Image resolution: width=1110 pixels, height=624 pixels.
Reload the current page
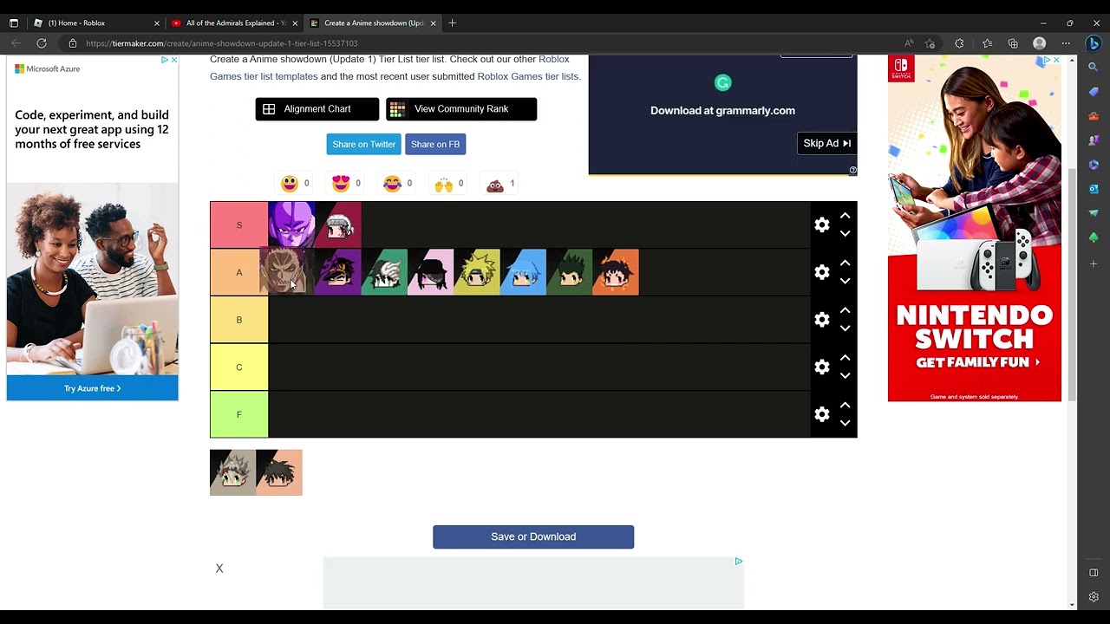point(41,43)
